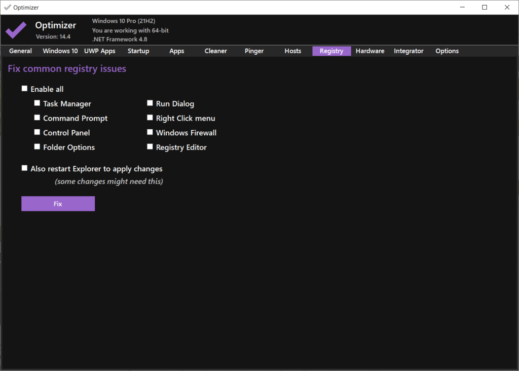Open the Apps tab
The width and height of the screenshot is (519, 371).
pos(177,51)
